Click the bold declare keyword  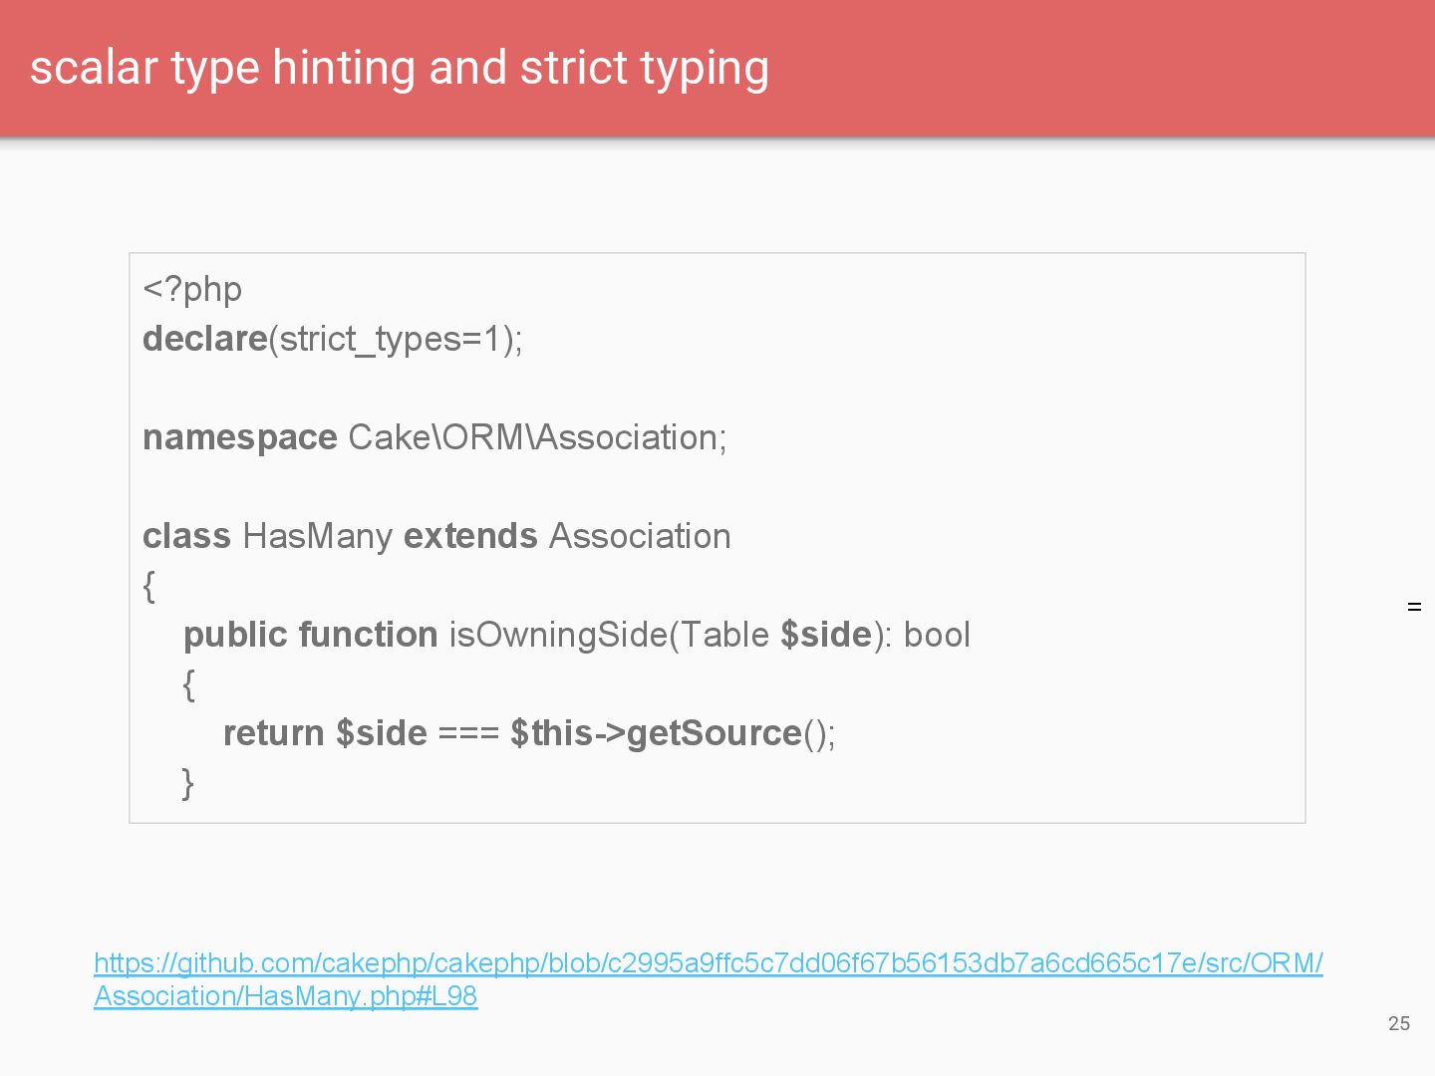point(204,339)
